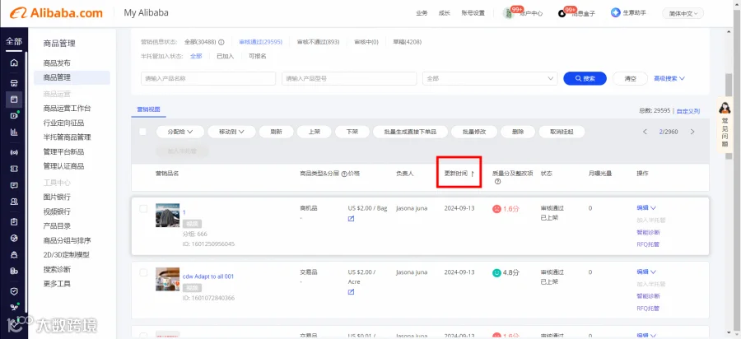Screen dimensions: 741x339
Task: Click the 请输入产品名称 input field
Action: coord(208,78)
